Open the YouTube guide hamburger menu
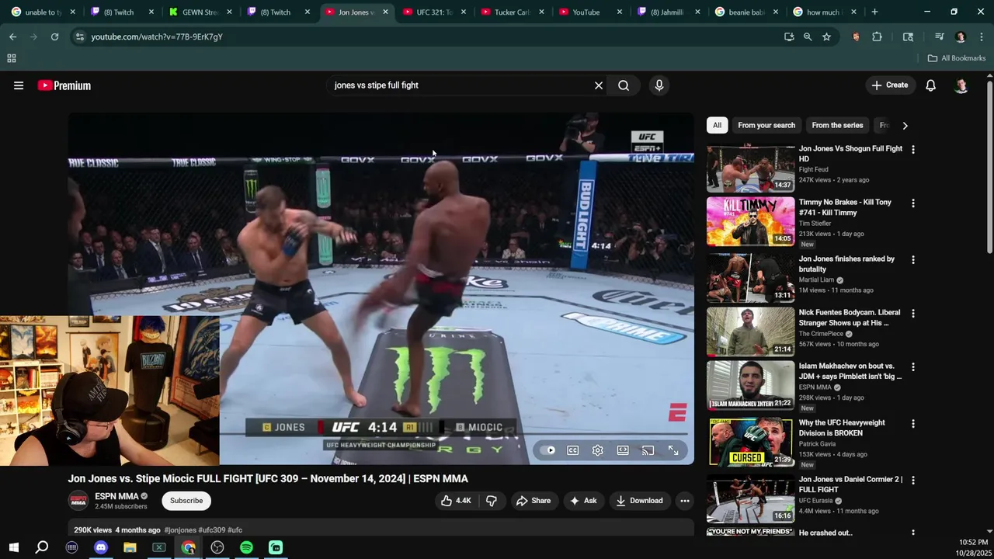 point(19,85)
